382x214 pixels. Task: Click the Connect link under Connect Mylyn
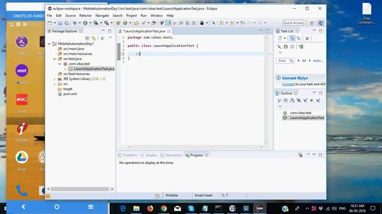[x=288, y=84]
